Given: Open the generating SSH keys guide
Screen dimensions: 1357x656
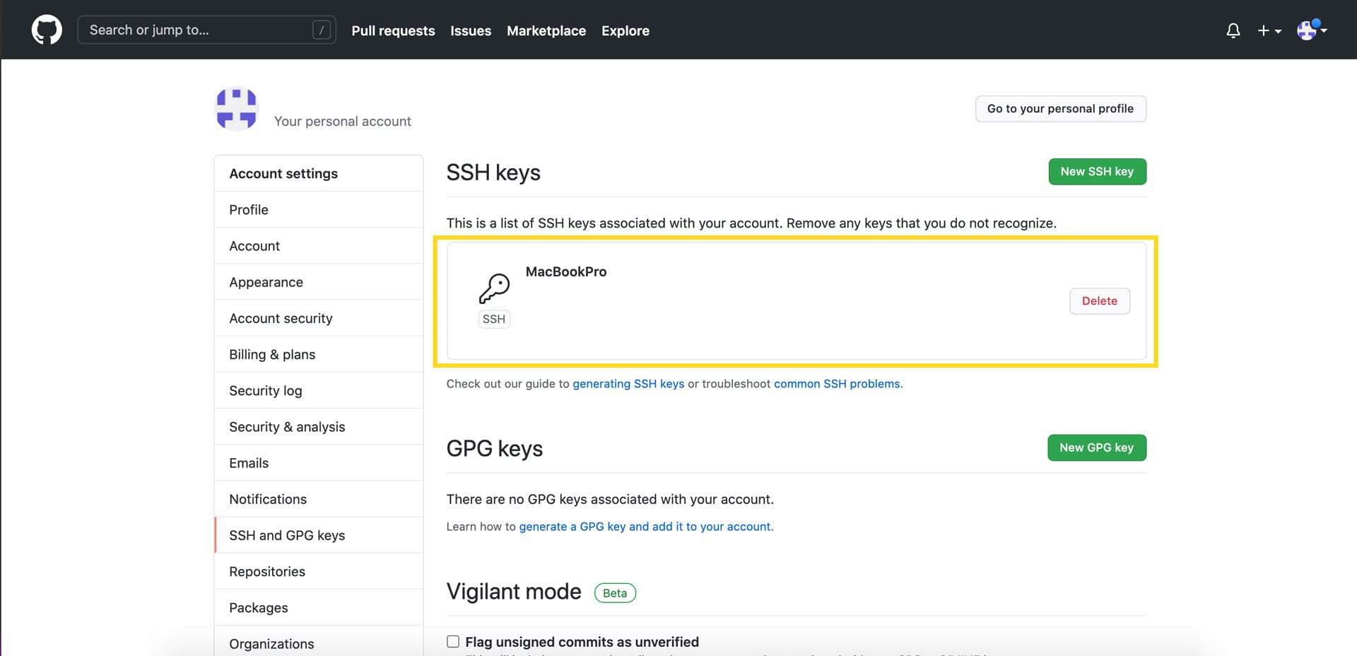Looking at the screenshot, I should (628, 384).
